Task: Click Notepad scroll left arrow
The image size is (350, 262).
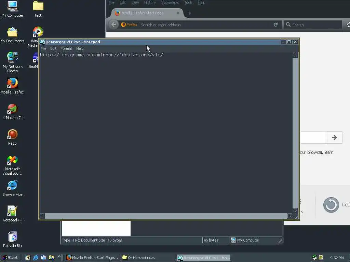Action: (42, 216)
